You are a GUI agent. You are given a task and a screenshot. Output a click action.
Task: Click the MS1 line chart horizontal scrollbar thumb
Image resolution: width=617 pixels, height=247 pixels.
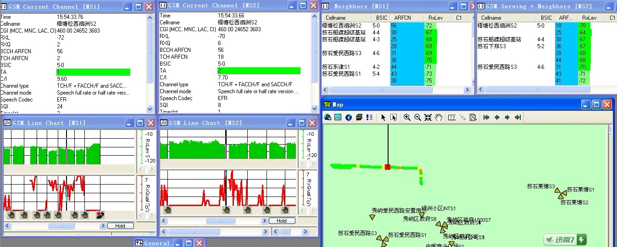tap(61, 226)
